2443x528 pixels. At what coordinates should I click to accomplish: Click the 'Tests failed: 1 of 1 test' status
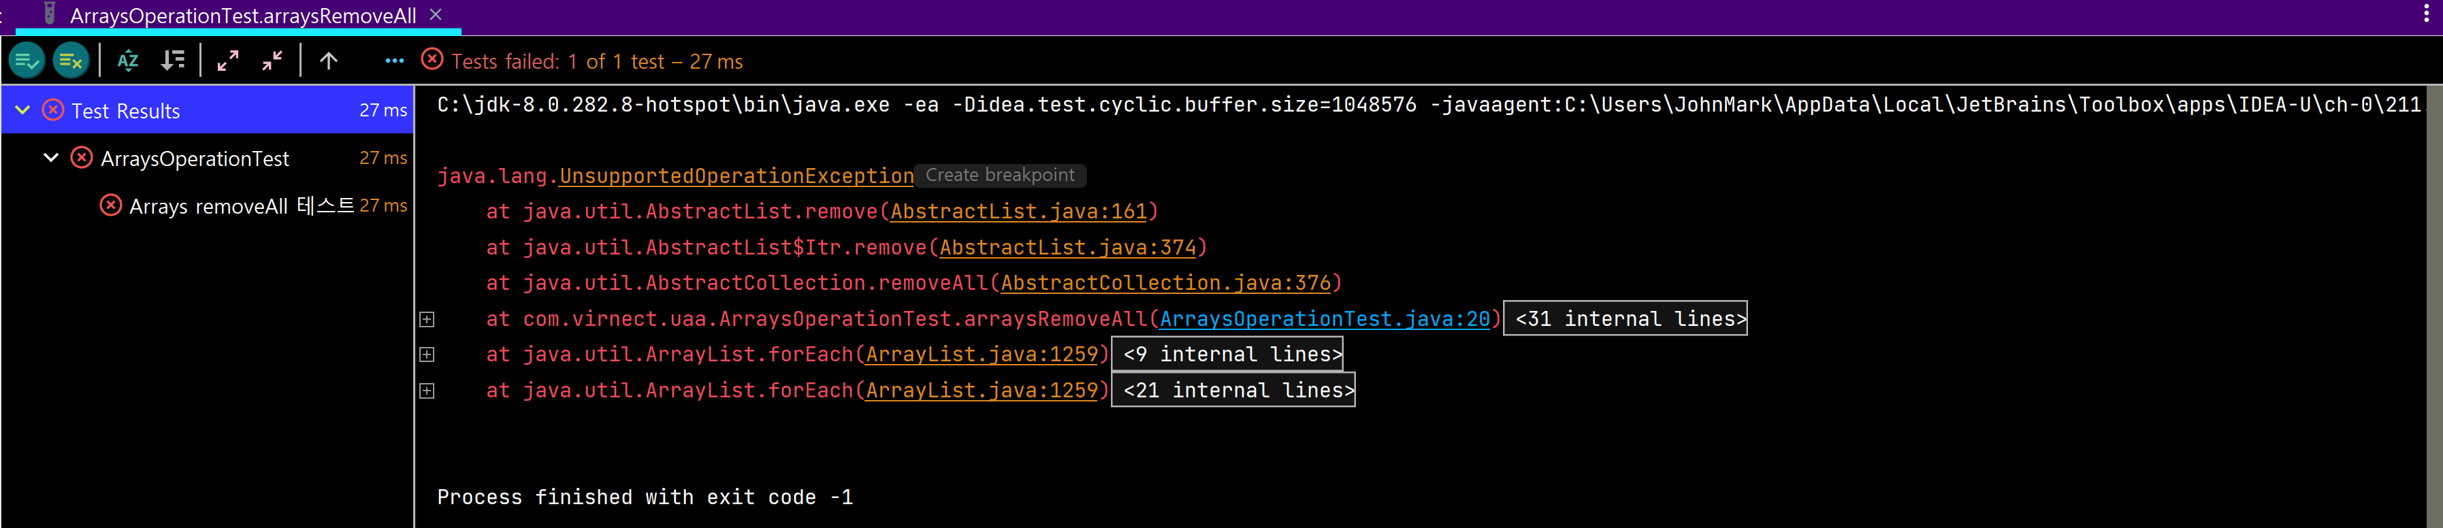point(598,62)
